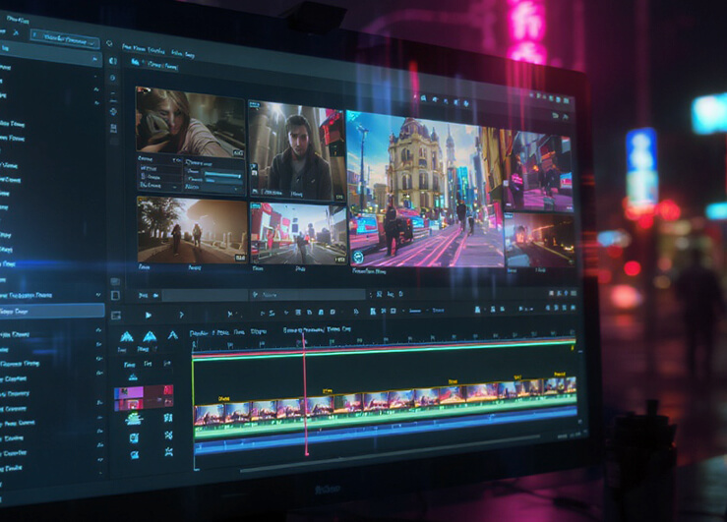Click the half-circle contrast icon in the vertical tool strip
This screenshot has height=522, width=727.
113,61
